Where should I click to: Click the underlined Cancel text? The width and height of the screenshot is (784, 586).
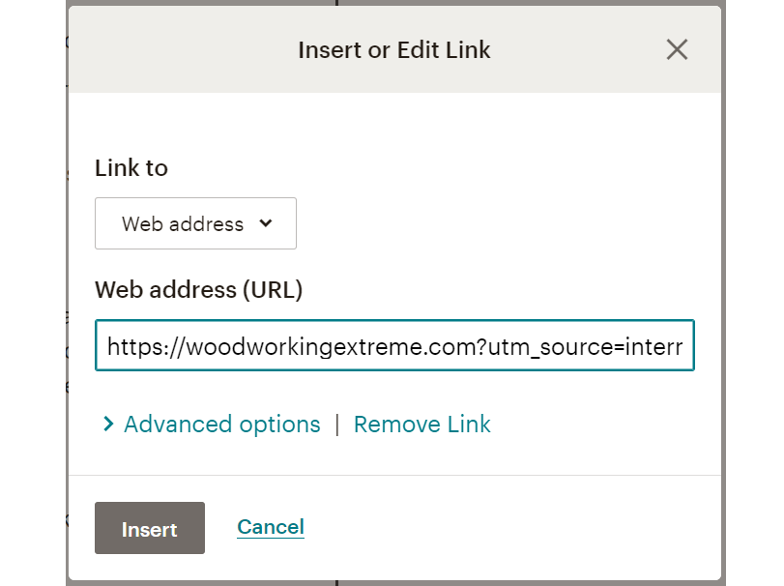[271, 527]
